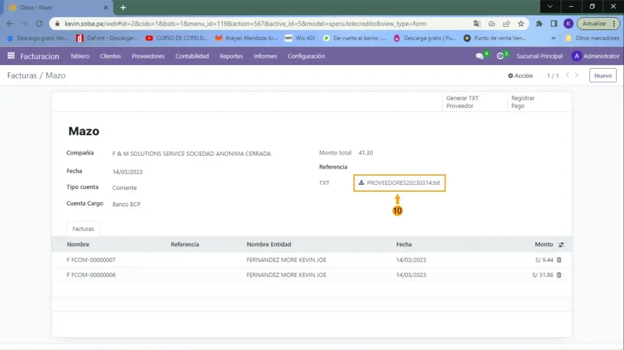Open the Contabilidad menu
Screen dimensions: 624x350
[x=192, y=56]
